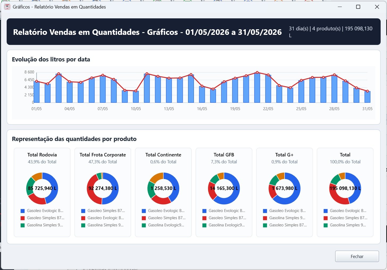Image resolution: width=387 pixels, height=270 pixels.
Task: Click blue legend swatch under Total G+
Action: pos(265,211)
